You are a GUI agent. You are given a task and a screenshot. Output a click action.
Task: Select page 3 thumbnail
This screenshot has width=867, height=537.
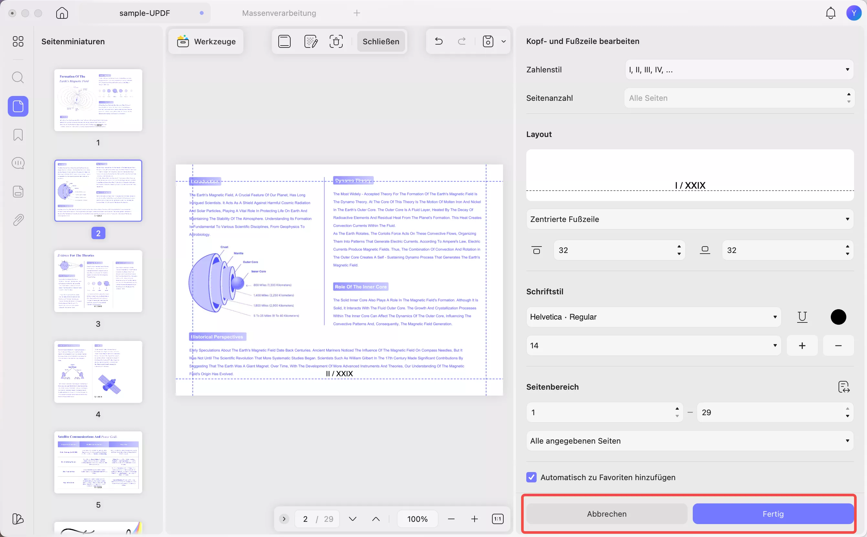click(x=98, y=281)
